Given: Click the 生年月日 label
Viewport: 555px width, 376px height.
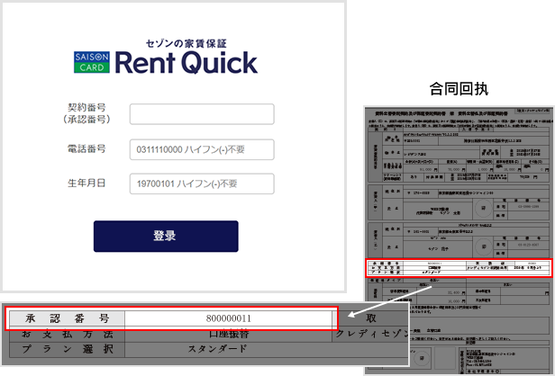Looking at the screenshot, I should click(x=86, y=184).
